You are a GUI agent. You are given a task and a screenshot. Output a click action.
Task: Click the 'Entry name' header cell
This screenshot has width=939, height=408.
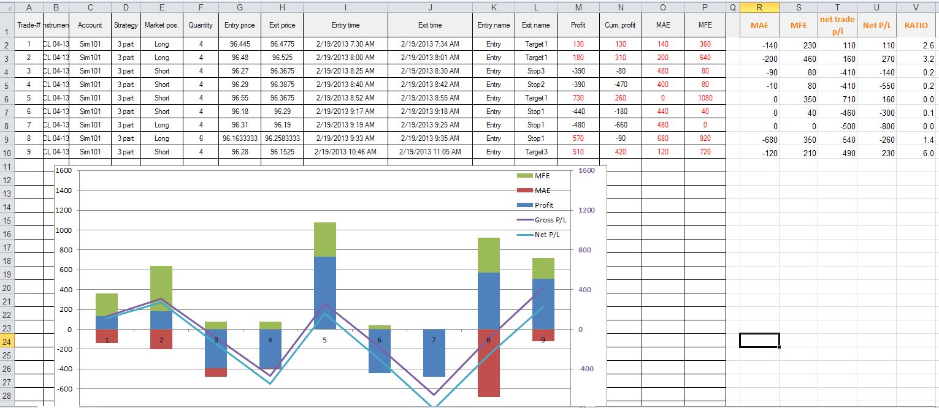(494, 26)
